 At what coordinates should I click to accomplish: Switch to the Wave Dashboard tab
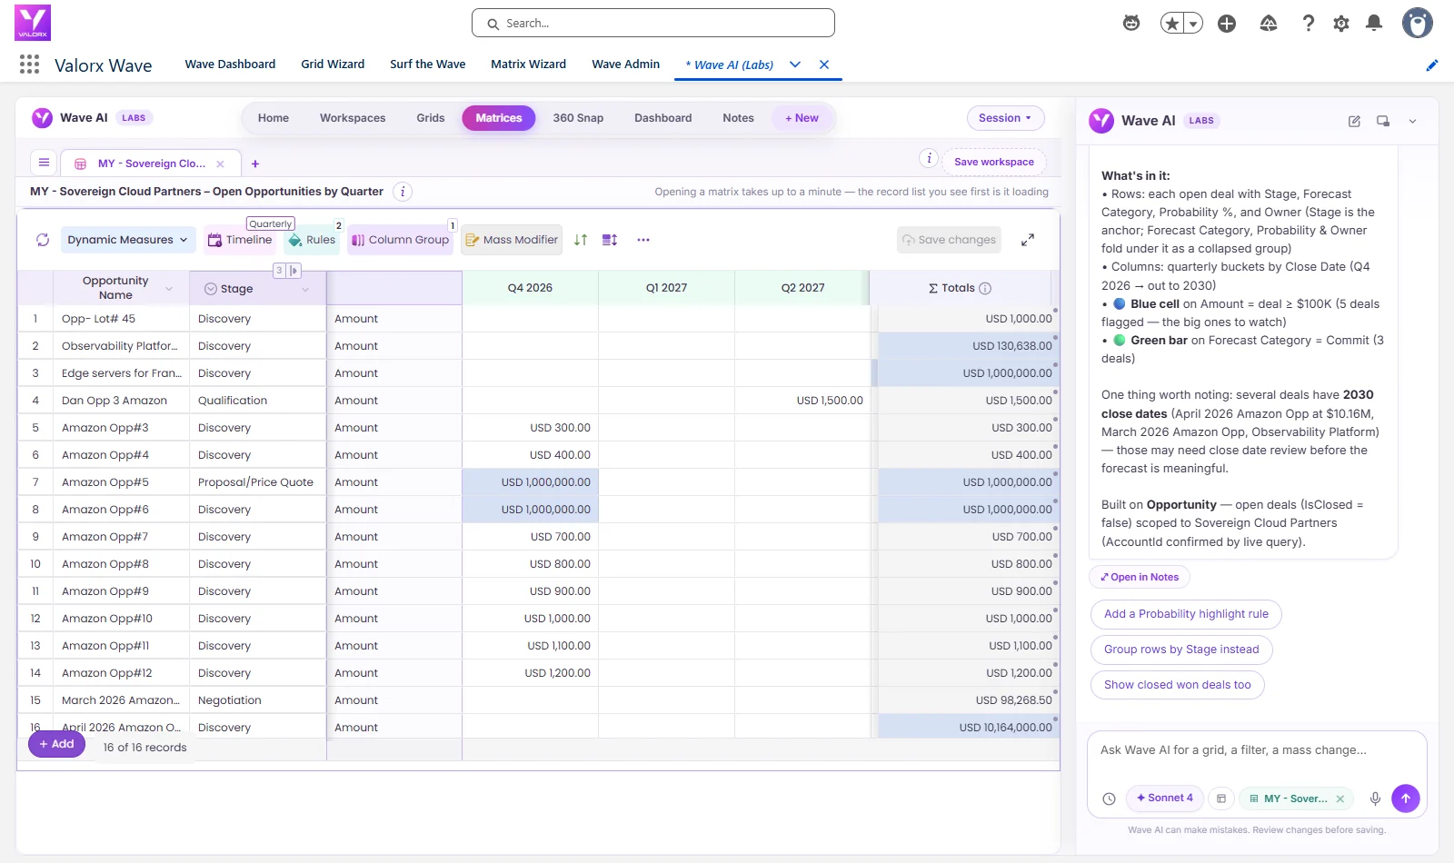pos(230,64)
